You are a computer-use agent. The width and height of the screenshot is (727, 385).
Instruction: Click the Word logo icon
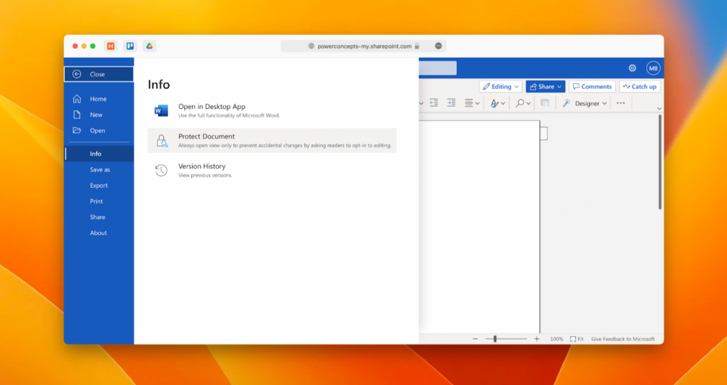coord(161,111)
